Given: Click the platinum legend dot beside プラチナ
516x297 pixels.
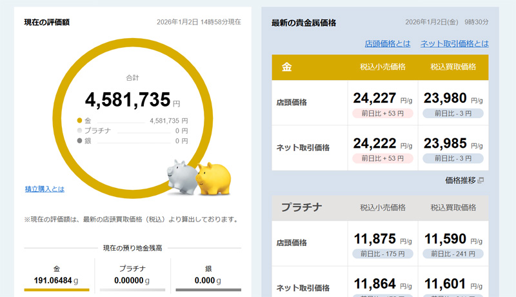Looking at the screenshot, I should (79, 130).
